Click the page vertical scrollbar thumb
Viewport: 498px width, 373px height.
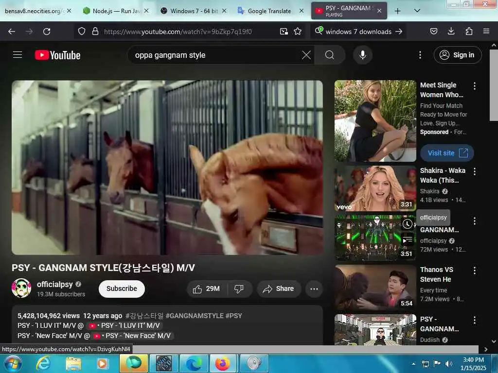click(x=494, y=85)
